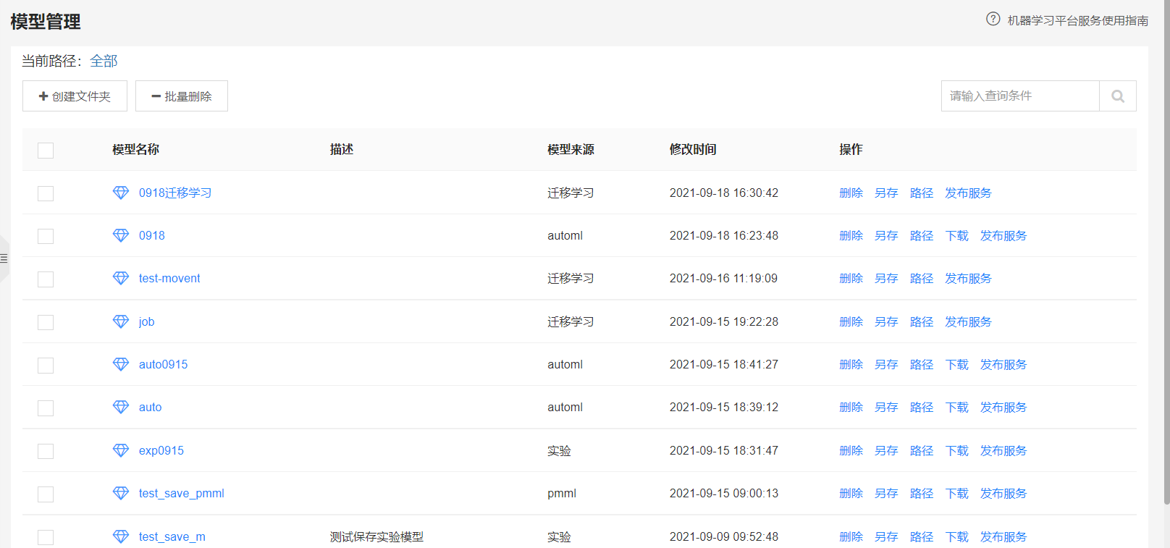Open 机器学习平台服务使用指南 link
This screenshot has height=548, width=1170.
point(1078,20)
